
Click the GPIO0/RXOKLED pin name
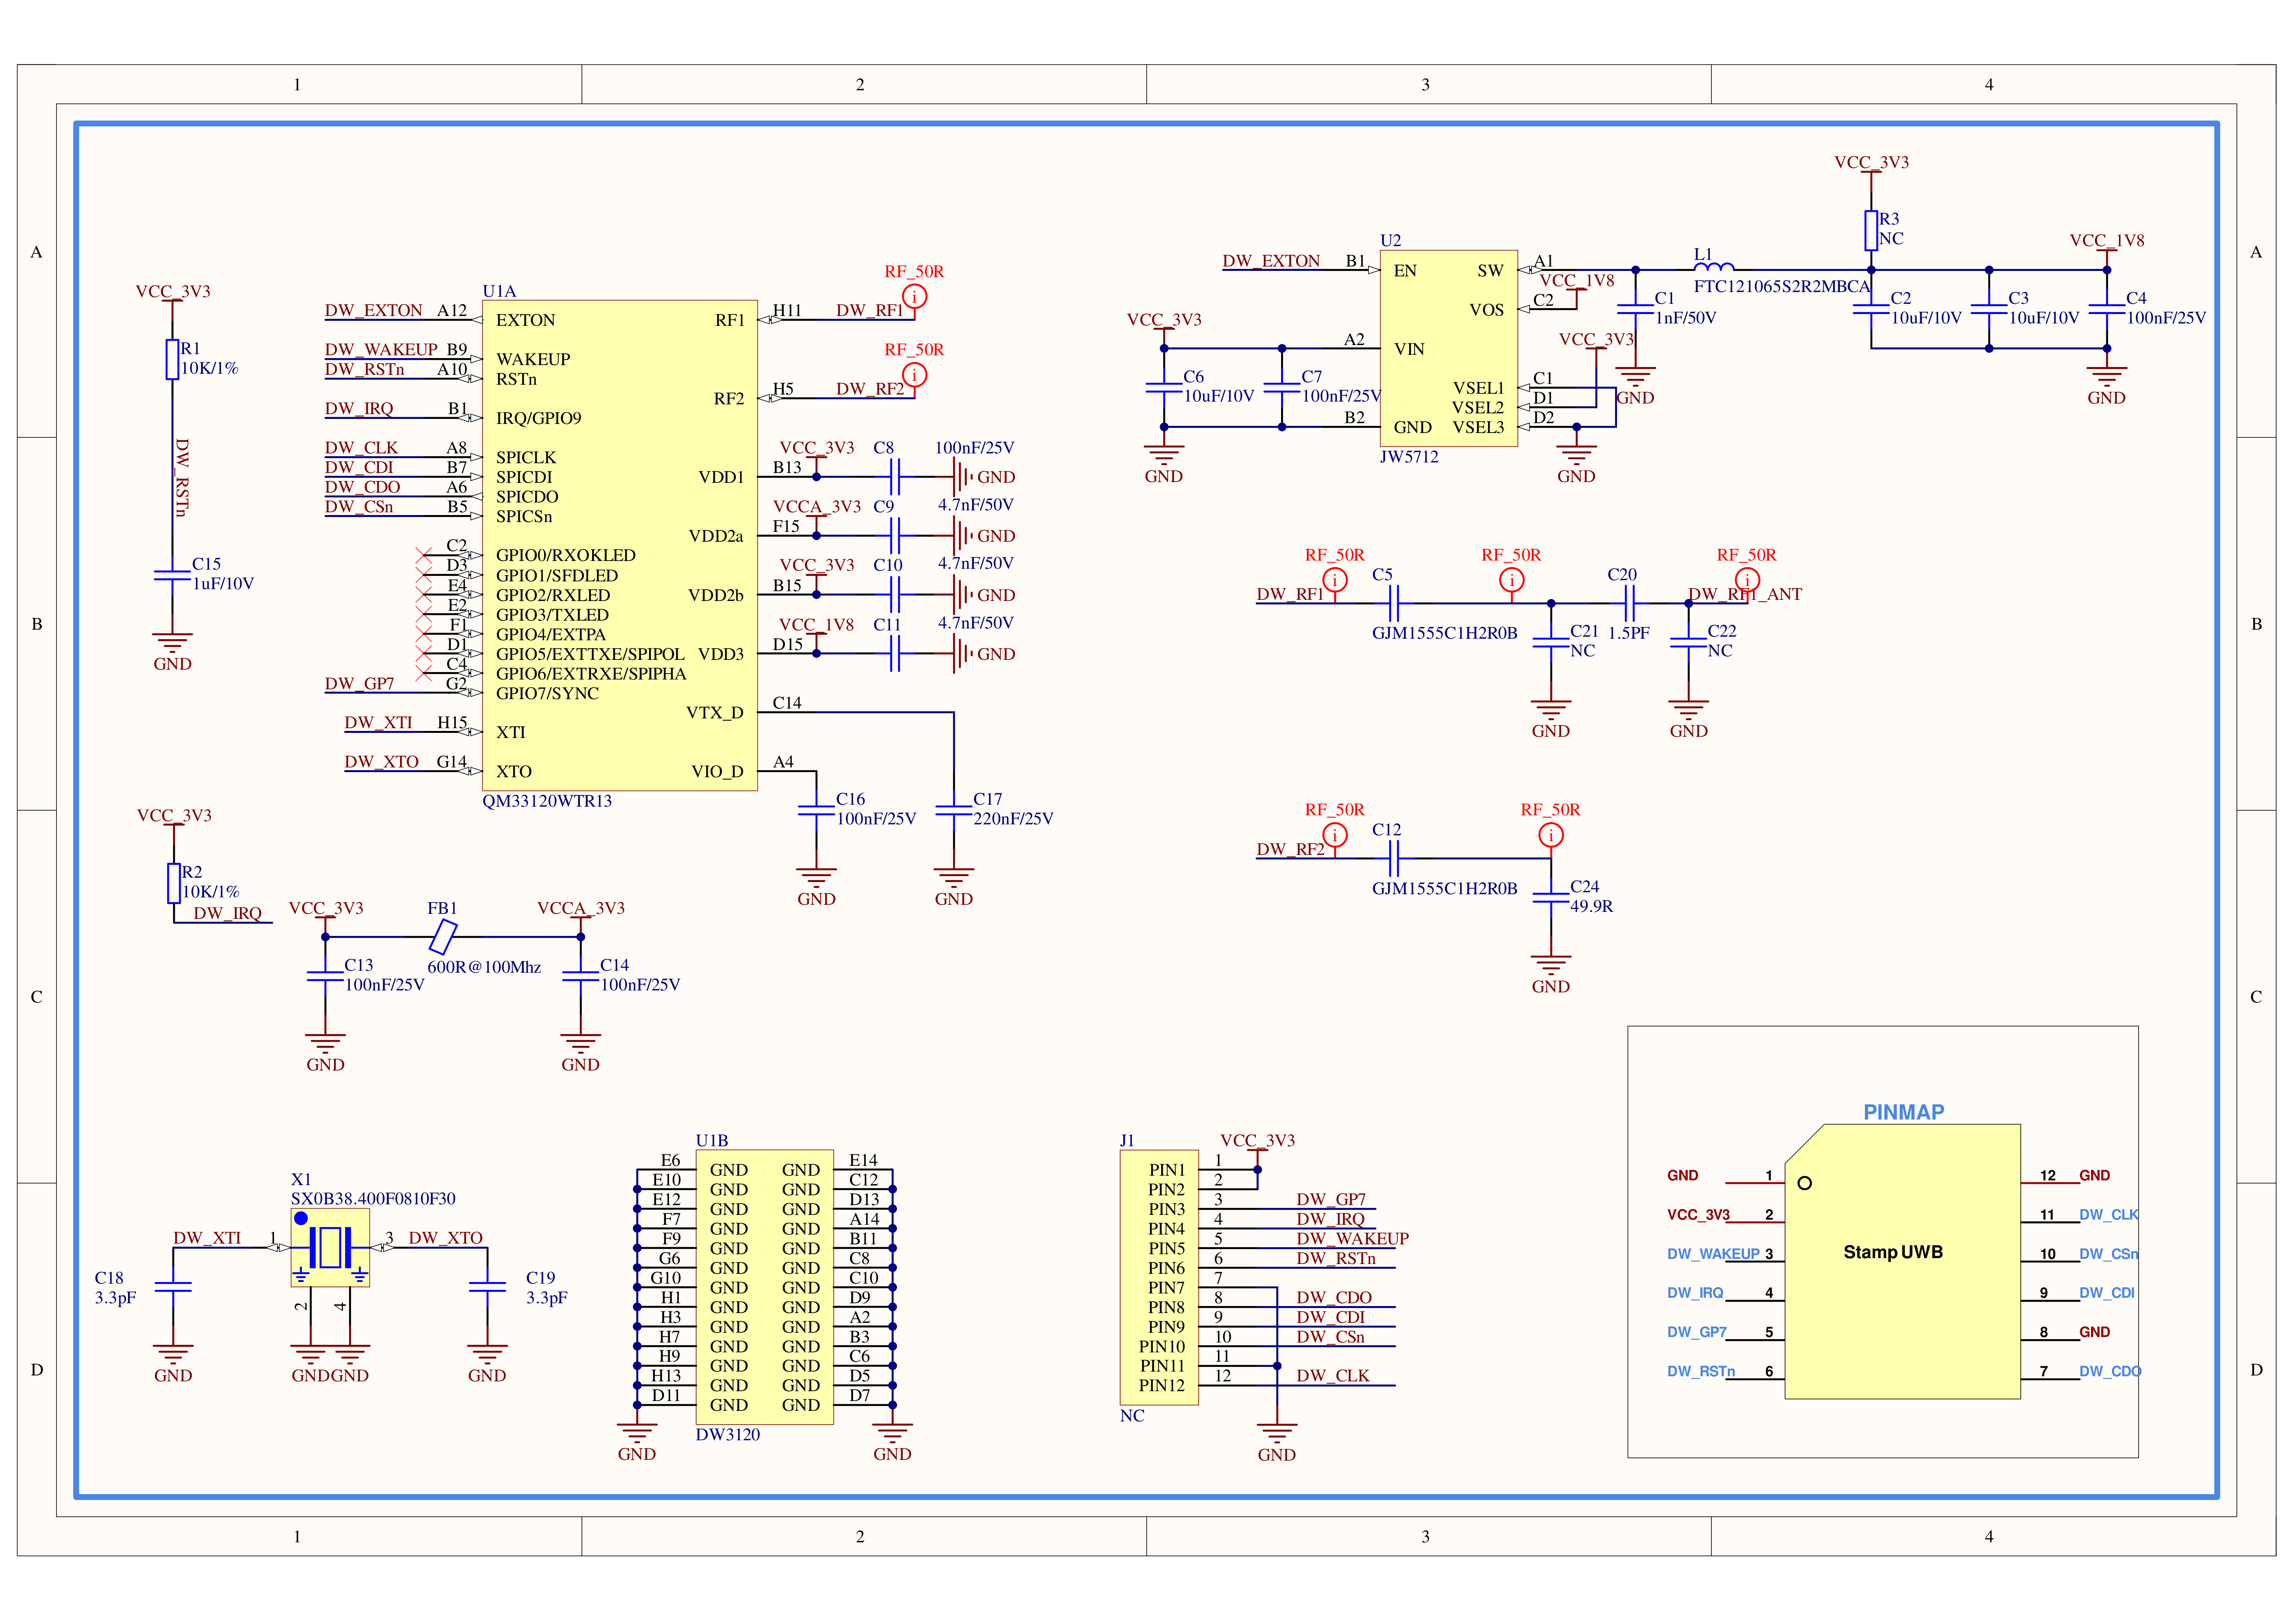click(x=566, y=555)
